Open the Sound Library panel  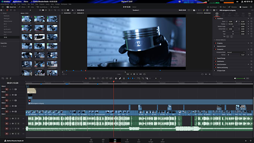(x=42, y=7)
